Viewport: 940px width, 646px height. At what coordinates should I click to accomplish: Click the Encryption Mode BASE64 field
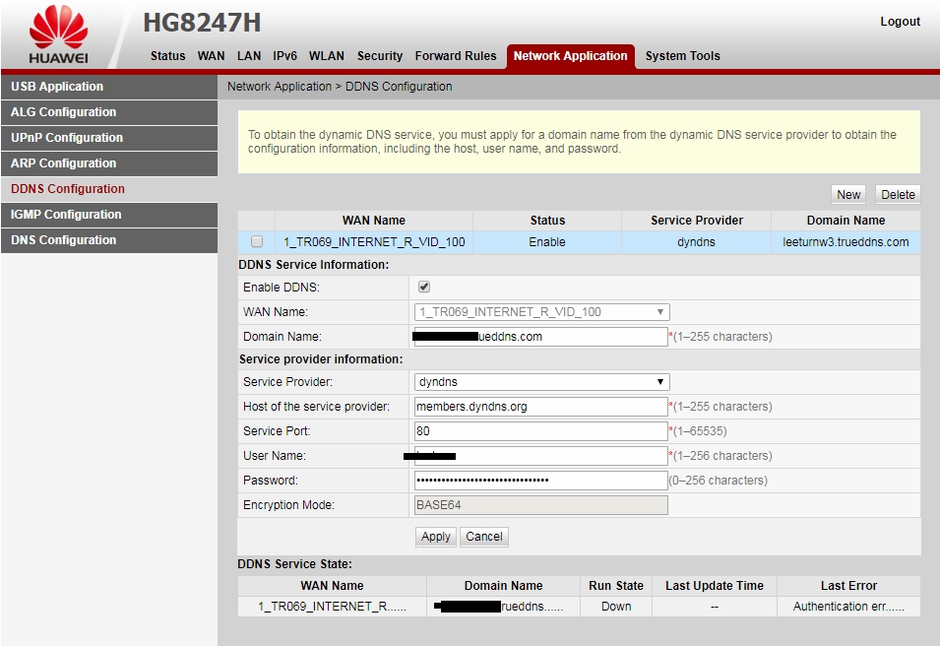click(540, 505)
